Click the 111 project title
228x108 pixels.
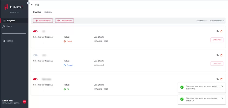coord(37,5)
